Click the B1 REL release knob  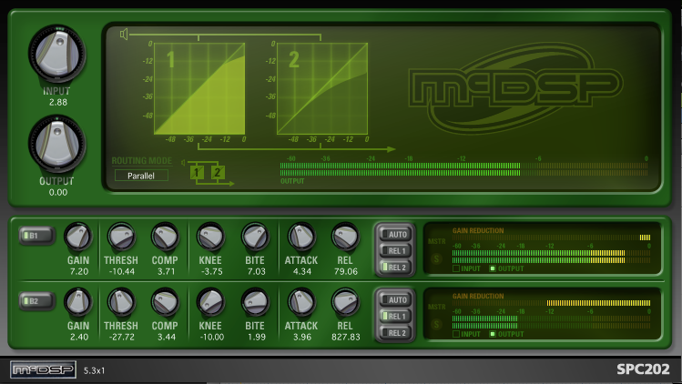pyautogui.click(x=345, y=237)
